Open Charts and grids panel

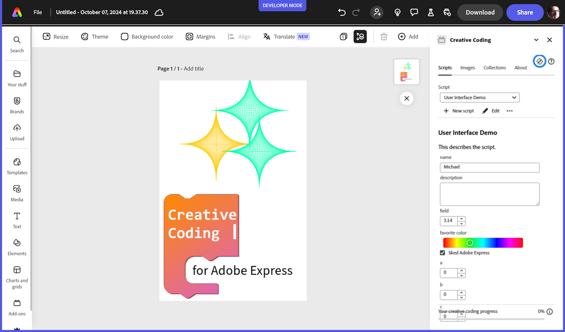coord(17,278)
